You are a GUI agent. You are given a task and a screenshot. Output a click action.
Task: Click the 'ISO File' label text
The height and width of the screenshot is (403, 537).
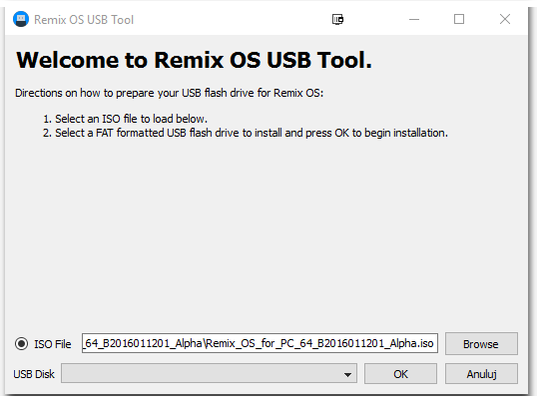53,344
